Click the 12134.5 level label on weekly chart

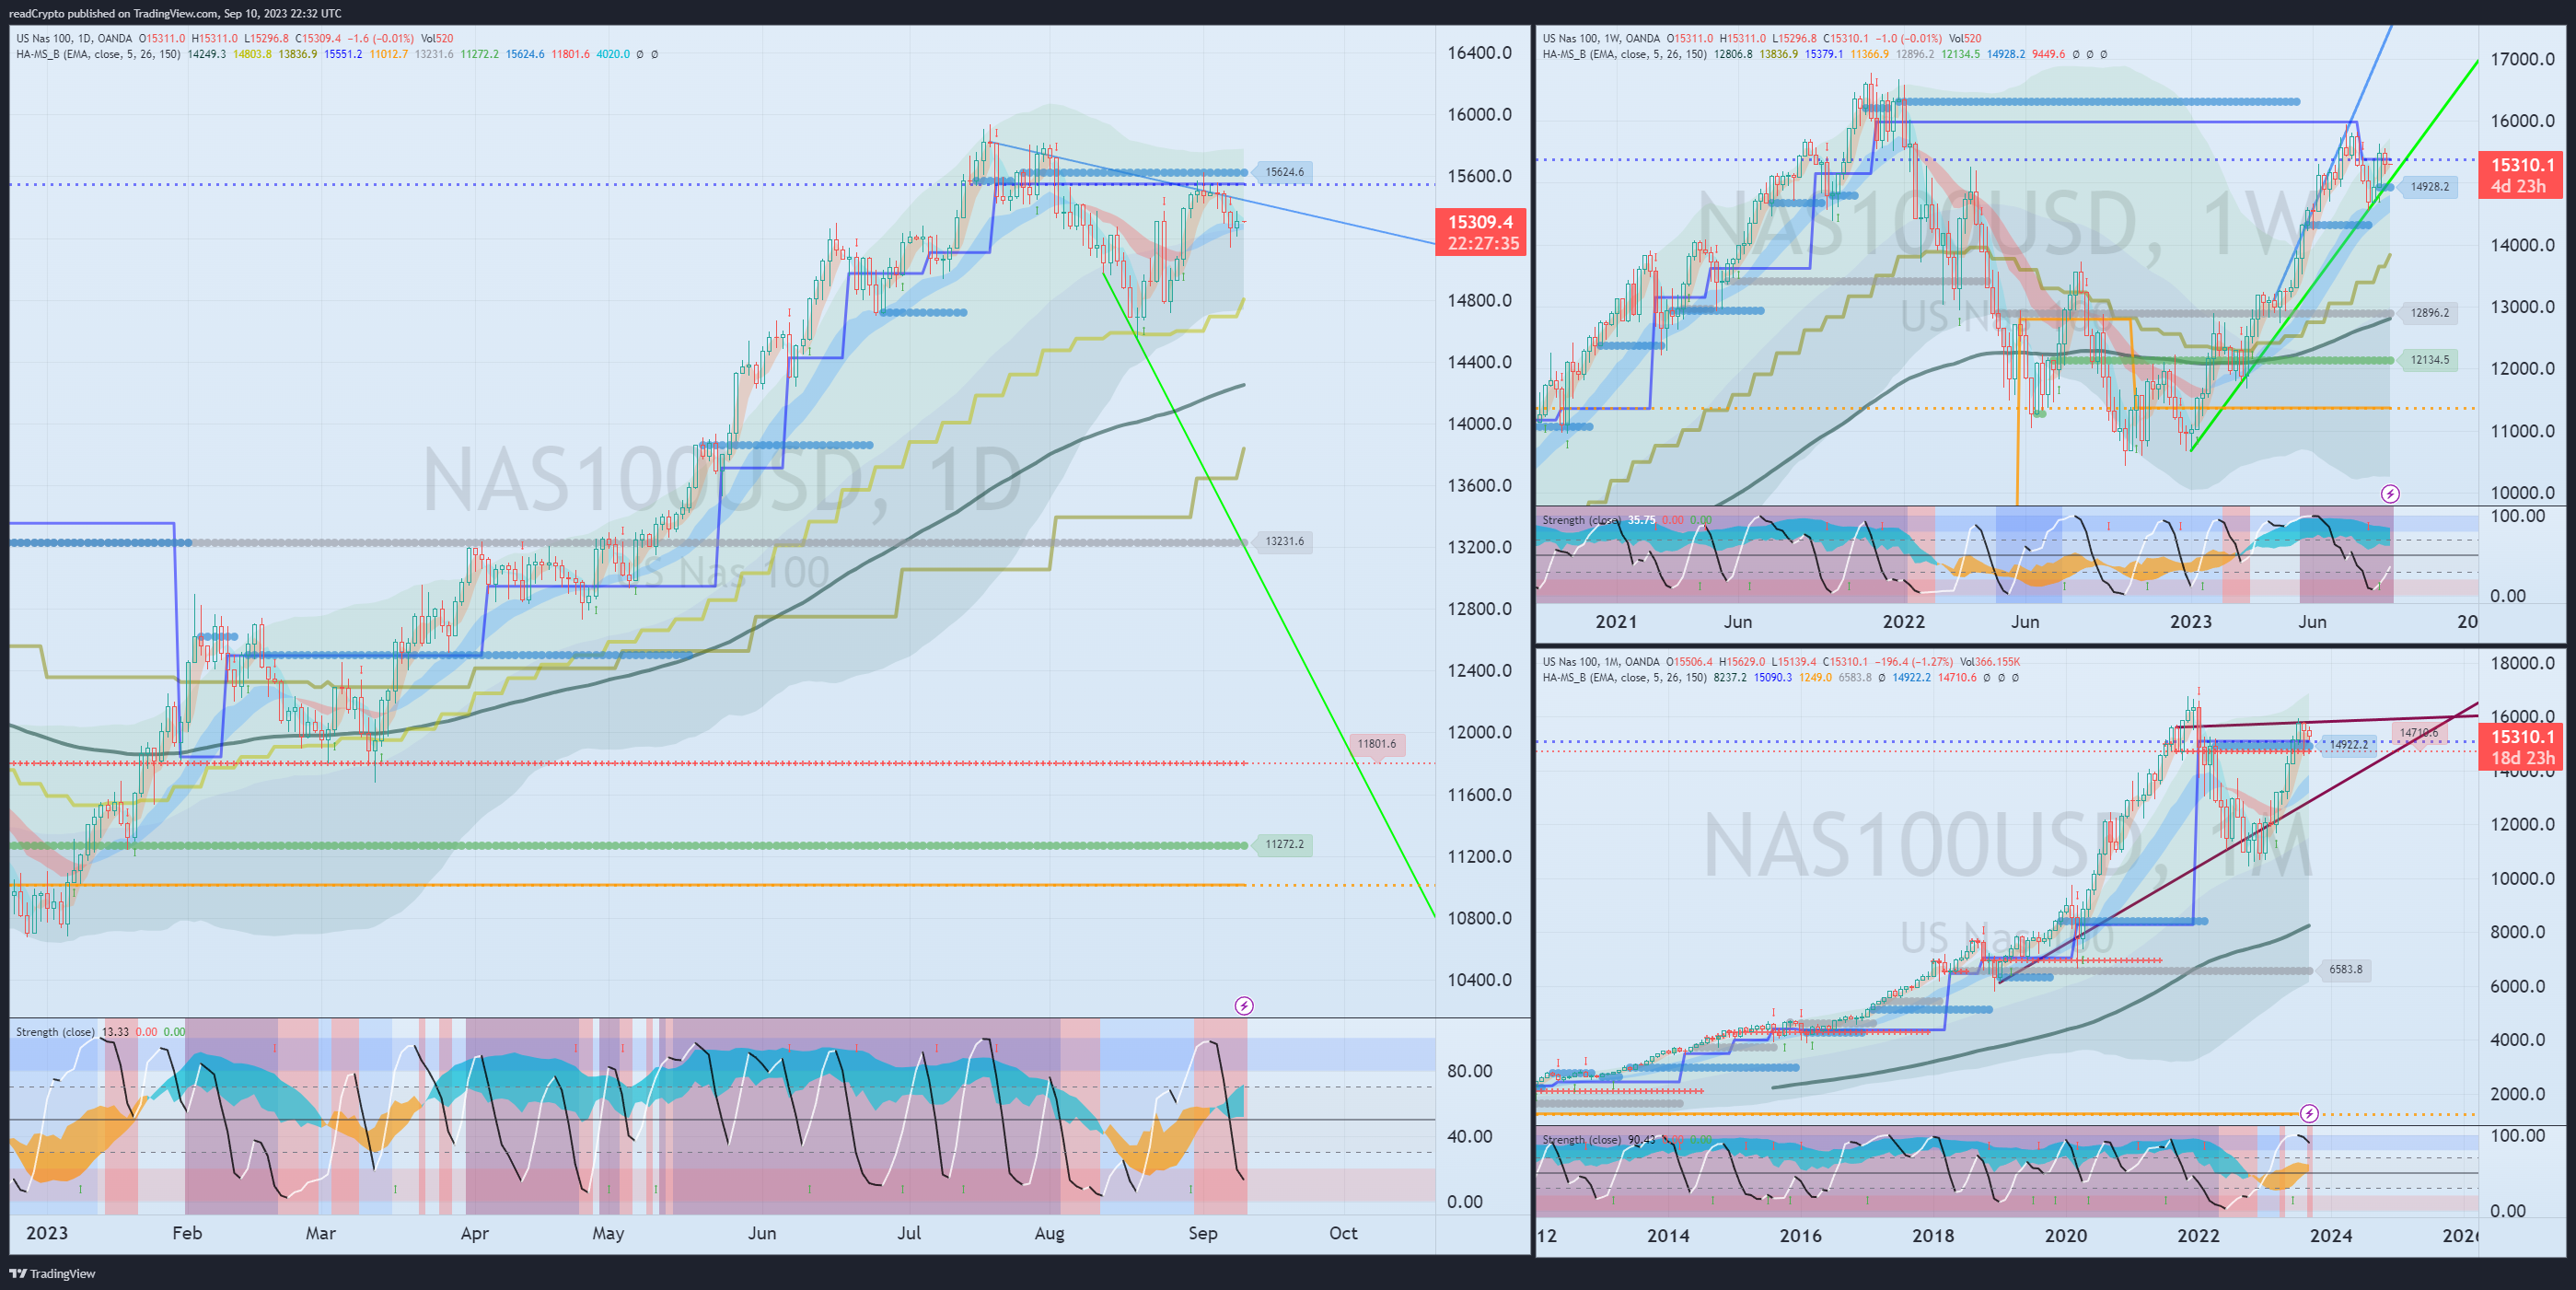coord(2429,360)
